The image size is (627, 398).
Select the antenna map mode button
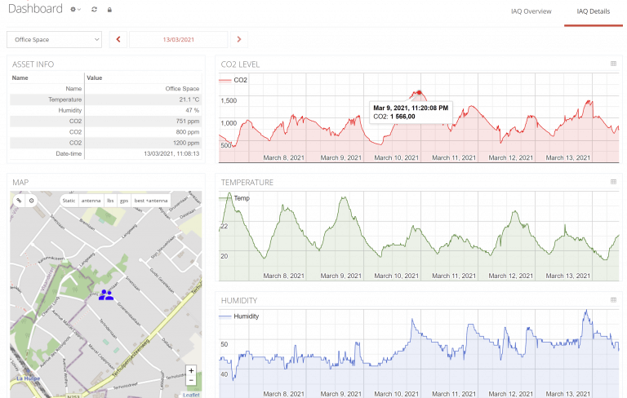coord(91,201)
